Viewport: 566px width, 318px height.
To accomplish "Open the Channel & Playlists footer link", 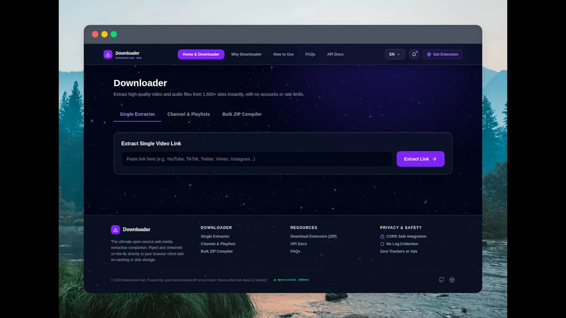I will click(218, 244).
